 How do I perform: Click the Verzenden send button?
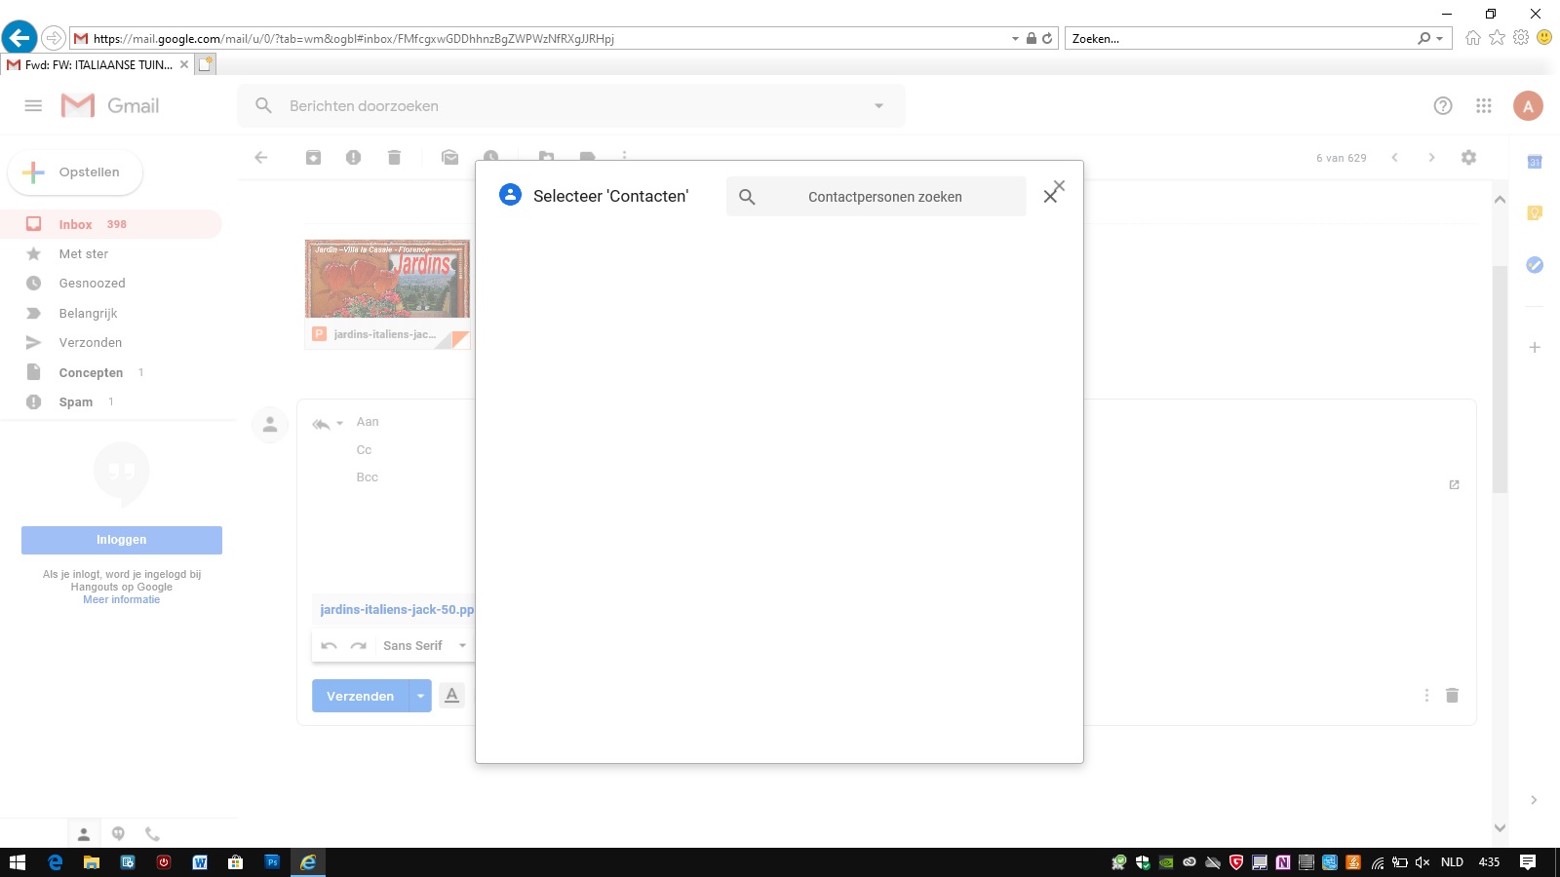[x=360, y=696]
